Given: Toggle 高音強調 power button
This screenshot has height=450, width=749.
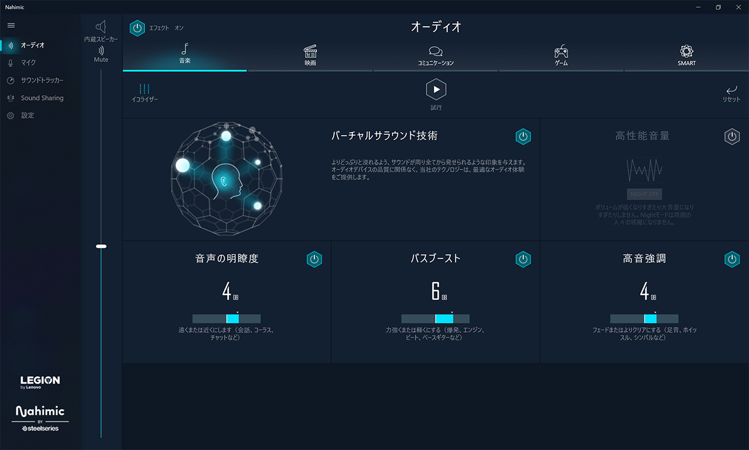Looking at the screenshot, I should tap(732, 259).
